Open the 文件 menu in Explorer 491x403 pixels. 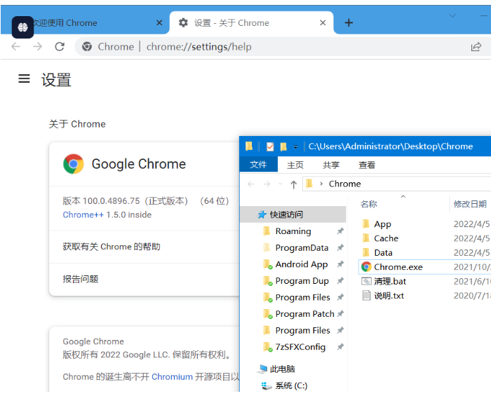pyautogui.click(x=258, y=165)
